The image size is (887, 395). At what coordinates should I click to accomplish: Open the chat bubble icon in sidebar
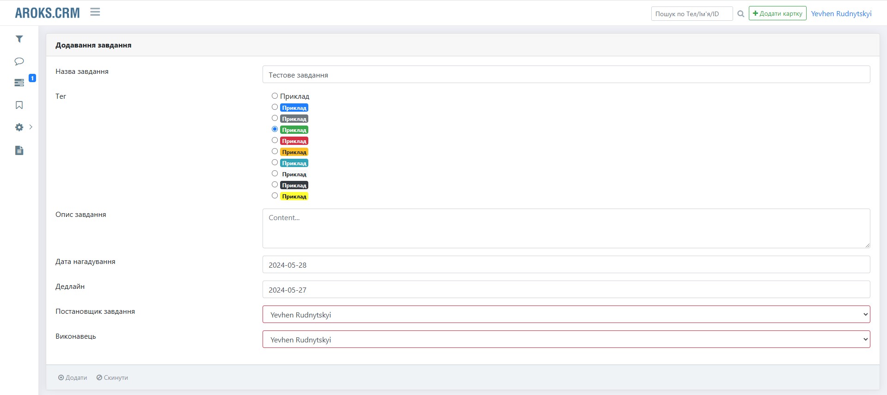pos(19,61)
